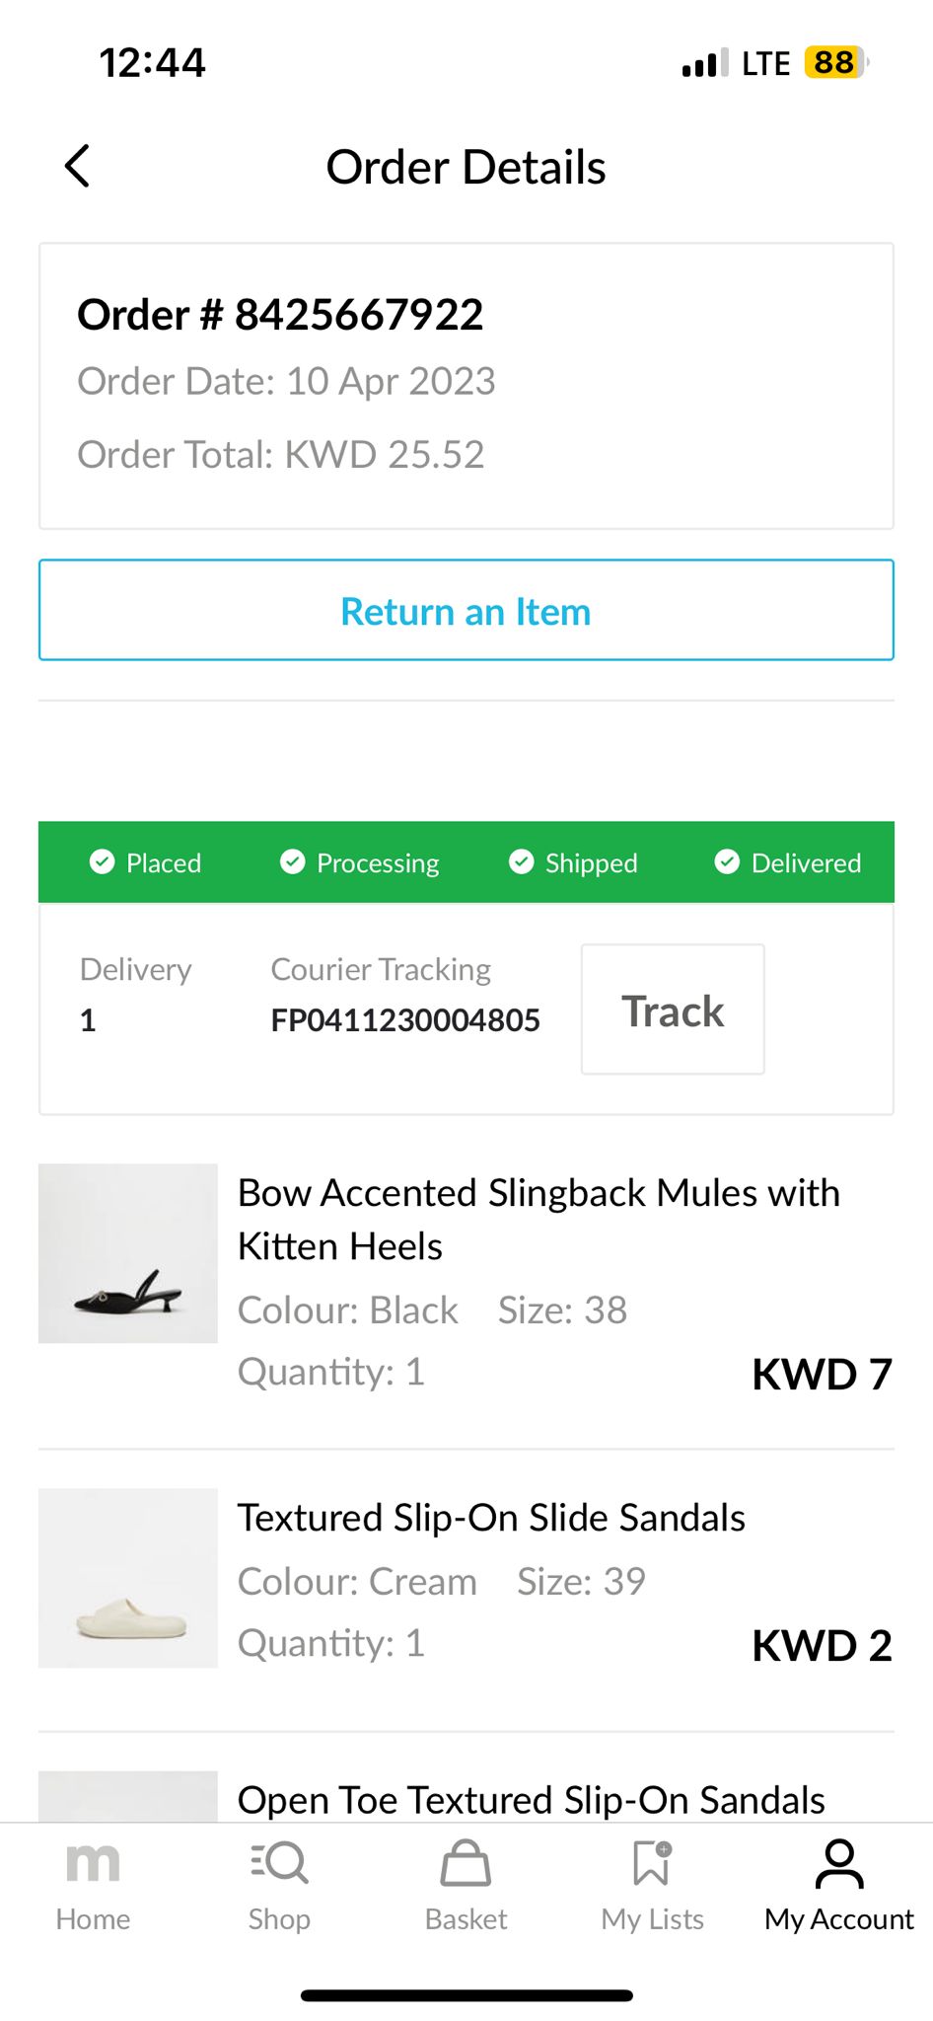The image size is (933, 2021).
Task: Open the Home tab icon
Action: tap(93, 1863)
